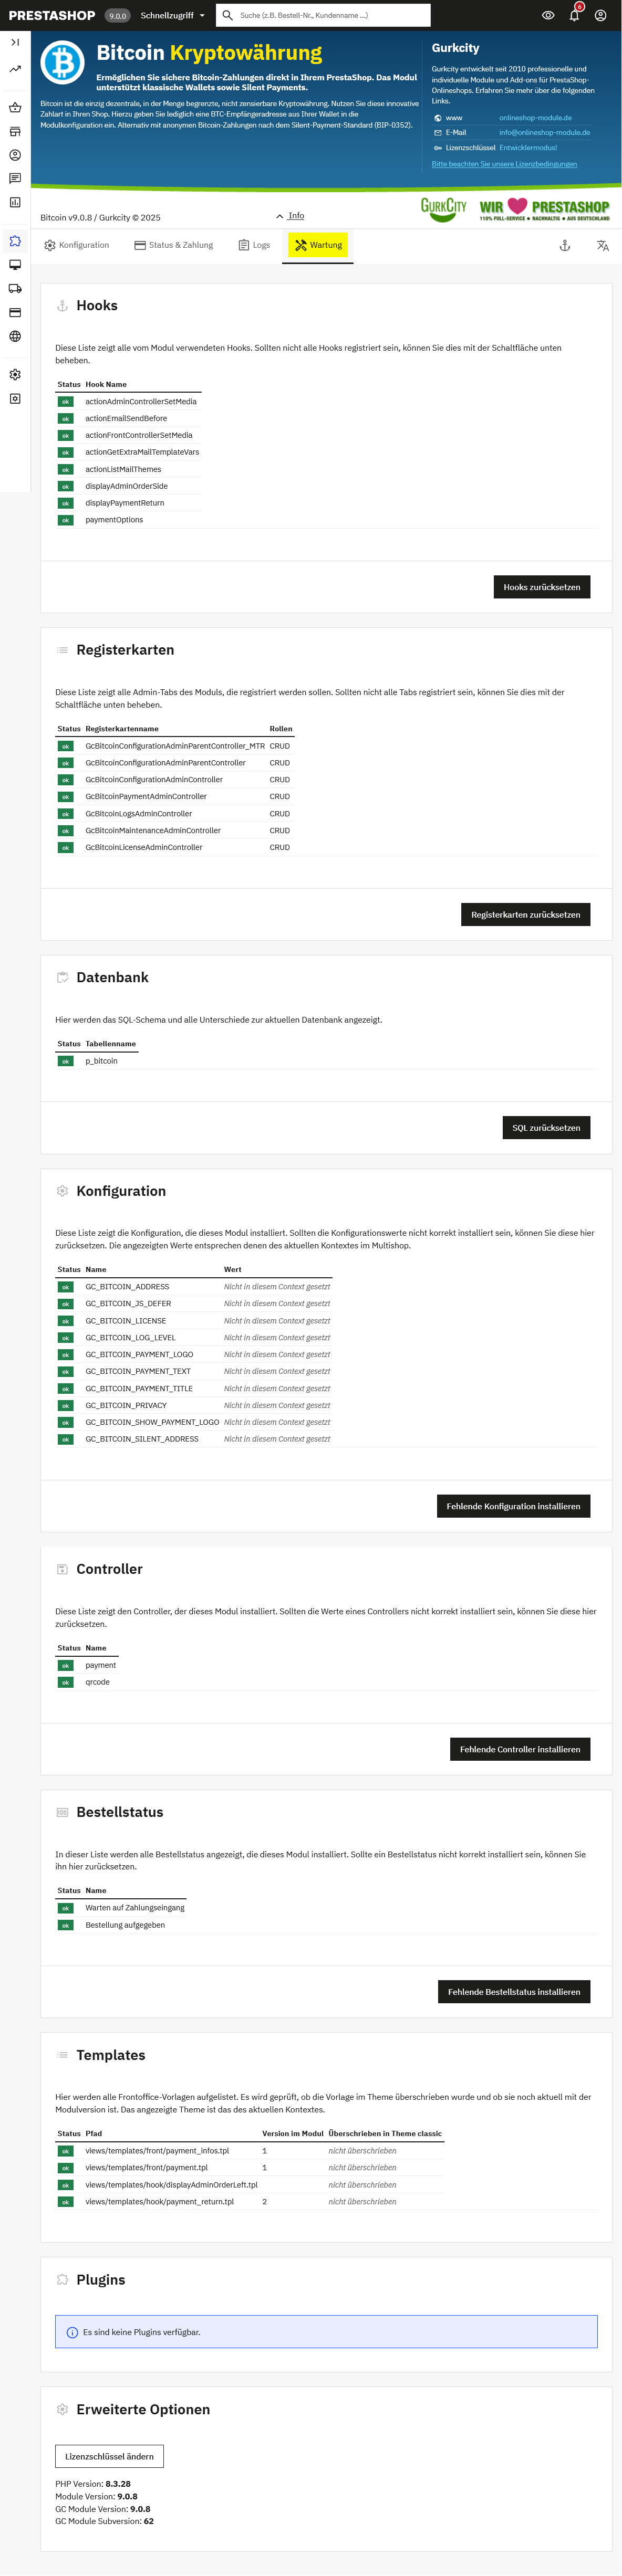Open the Schnellzugriff dropdown
Viewport: 622px width, 2576px height.
point(172,16)
